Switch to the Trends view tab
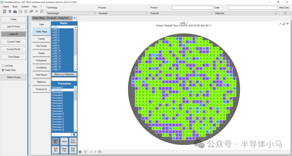 (41, 39)
